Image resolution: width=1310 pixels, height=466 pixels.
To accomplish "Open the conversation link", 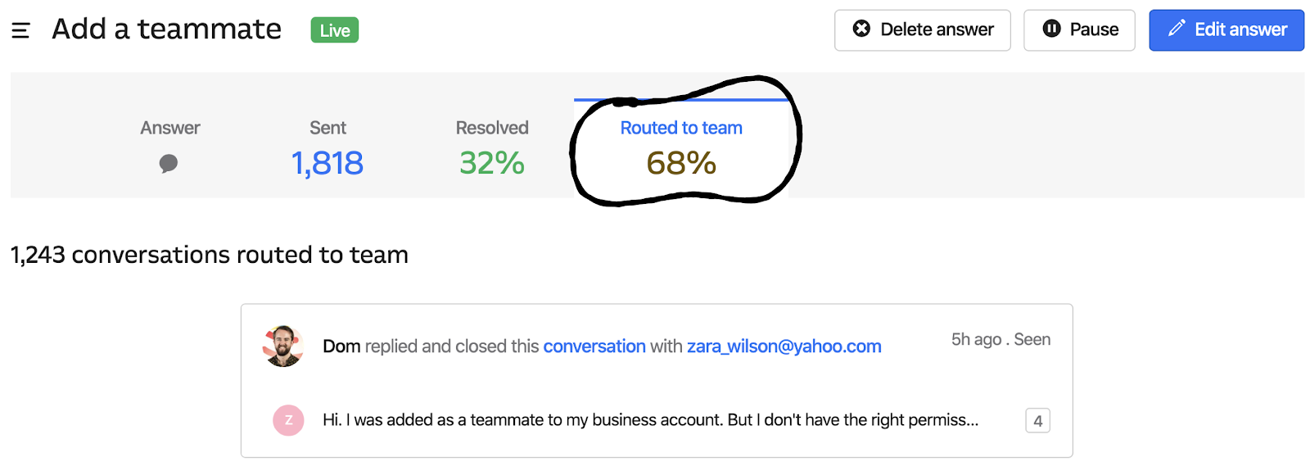I will [594, 346].
